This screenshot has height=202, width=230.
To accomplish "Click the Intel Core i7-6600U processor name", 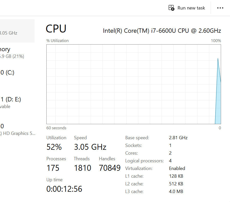I will tap(162, 31).
